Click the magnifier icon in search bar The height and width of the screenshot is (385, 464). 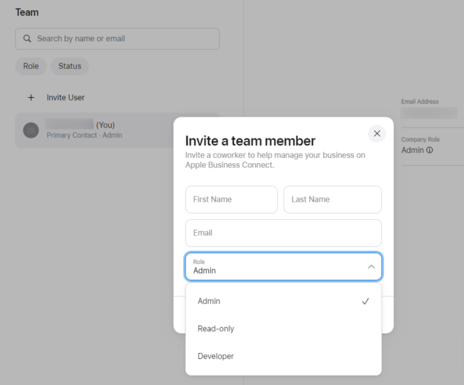[x=28, y=39]
